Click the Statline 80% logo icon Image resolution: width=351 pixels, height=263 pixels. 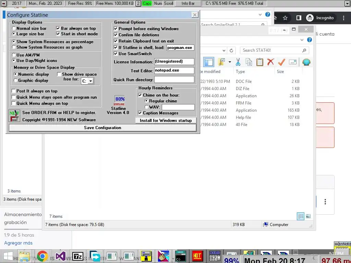point(120,101)
